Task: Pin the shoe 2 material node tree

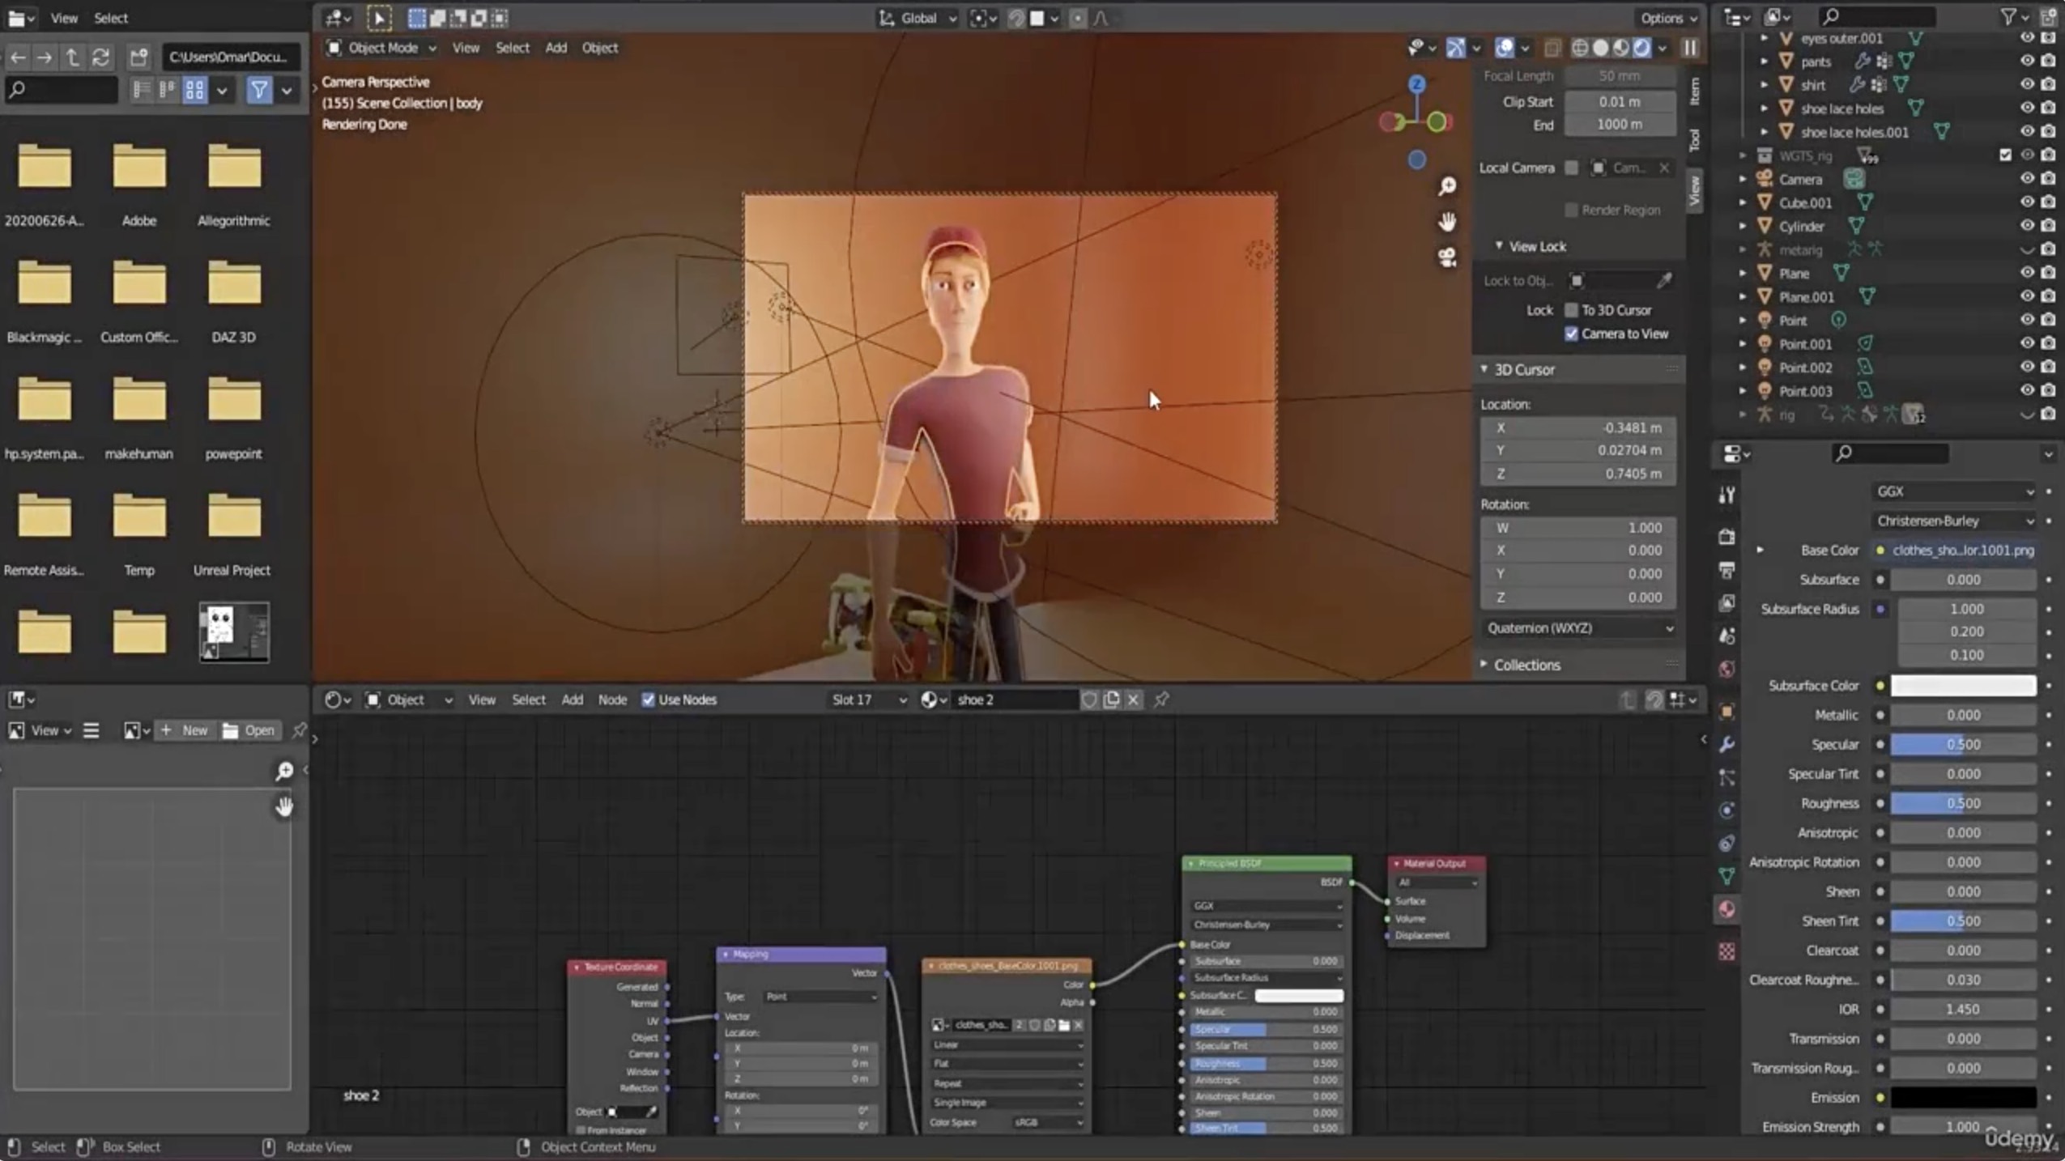Action: pyautogui.click(x=1161, y=700)
